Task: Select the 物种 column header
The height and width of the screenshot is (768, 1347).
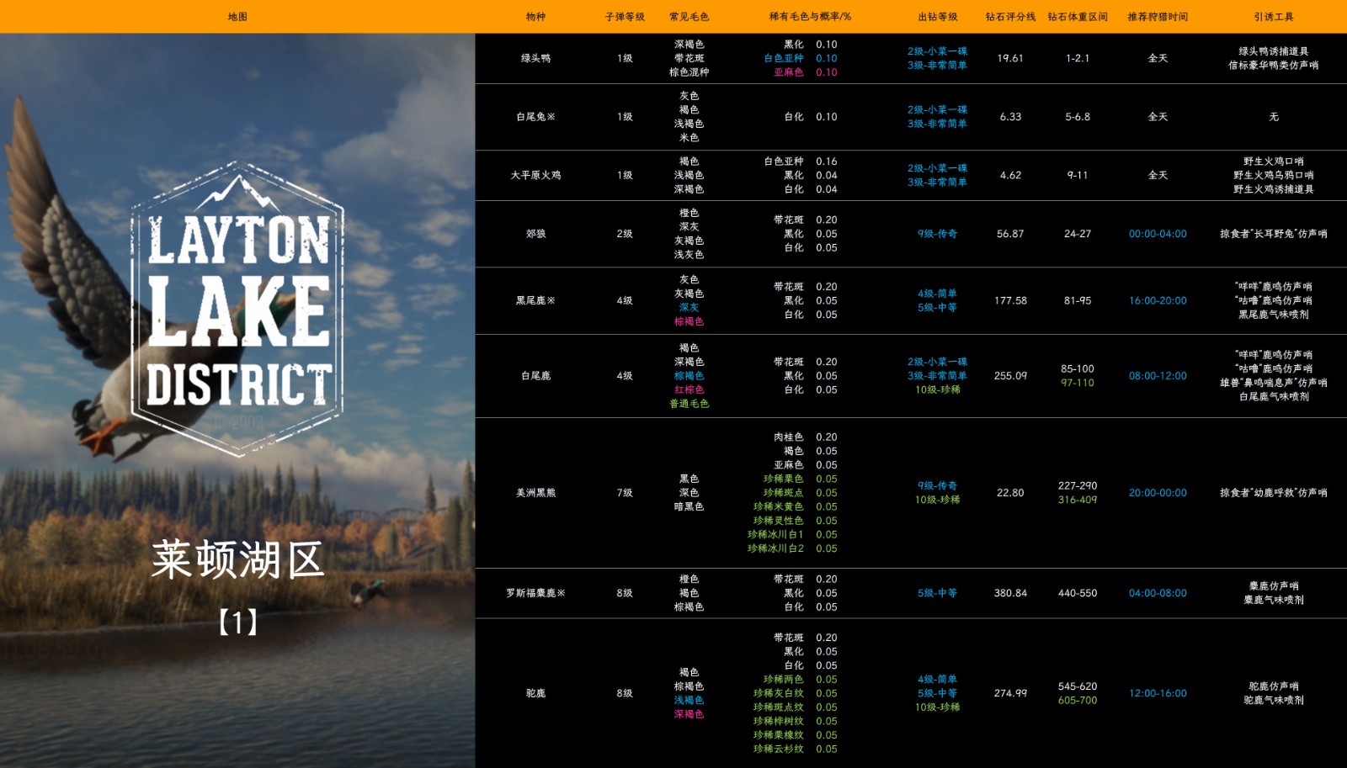Action: 535,17
